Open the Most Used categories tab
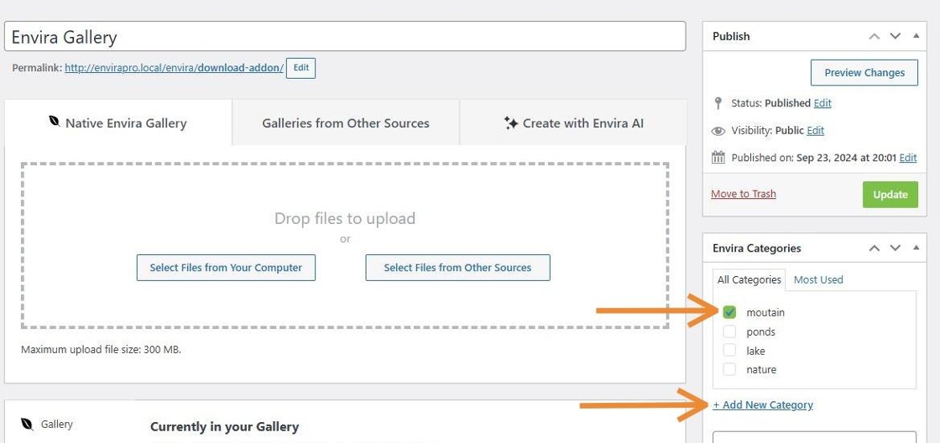The image size is (940, 443). point(818,279)
